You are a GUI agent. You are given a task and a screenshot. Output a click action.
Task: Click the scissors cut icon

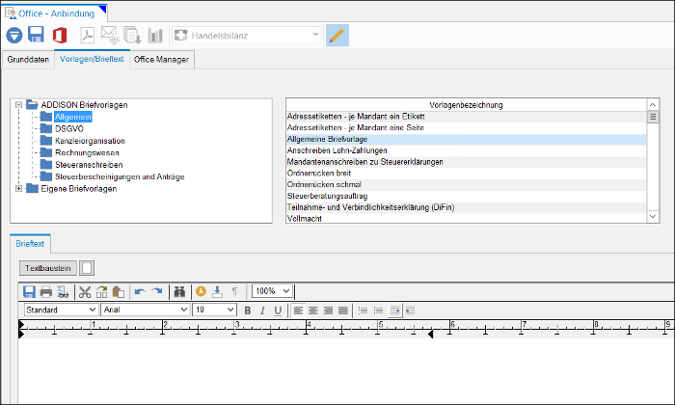click(85, 292)
